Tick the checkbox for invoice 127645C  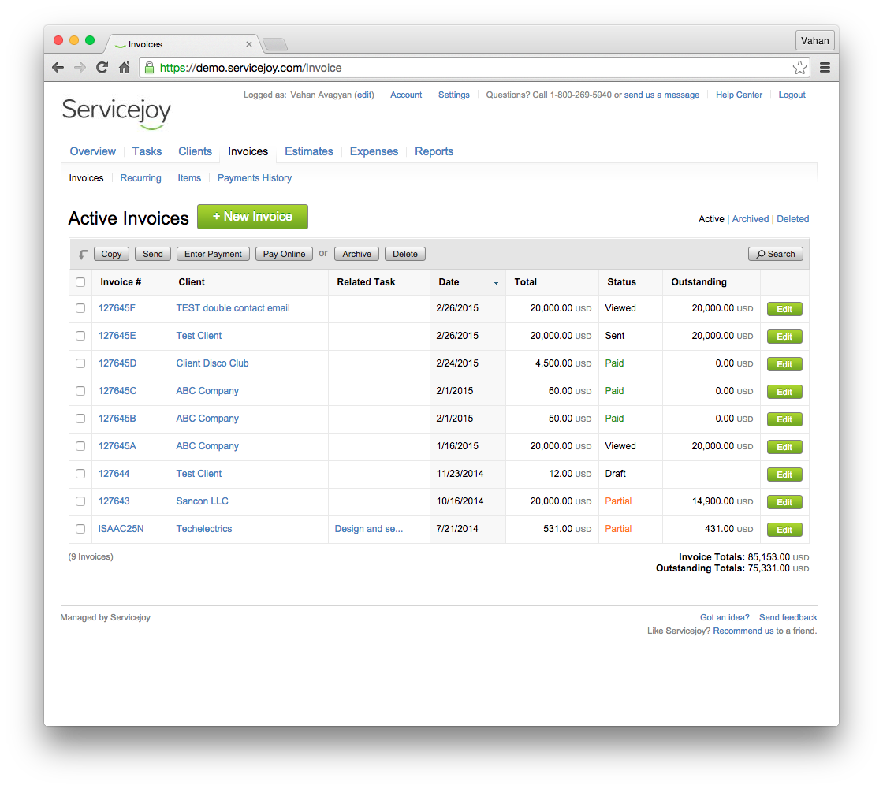[x=80, y=391]
